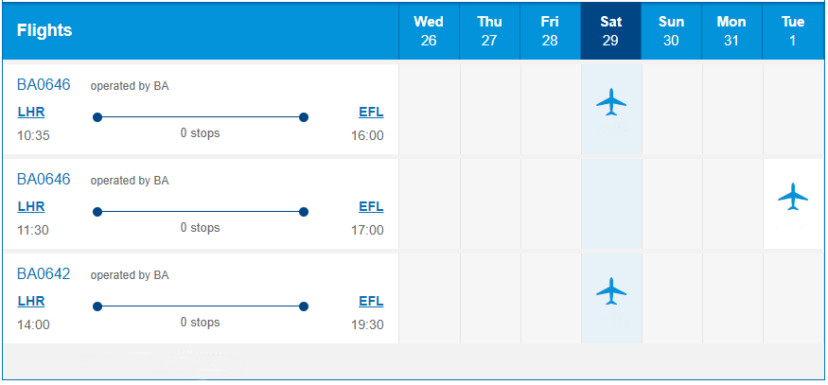Click the airplane icon for BA0642 on Saturday
This screenshot has width=828, height=385.
point(611,290)
